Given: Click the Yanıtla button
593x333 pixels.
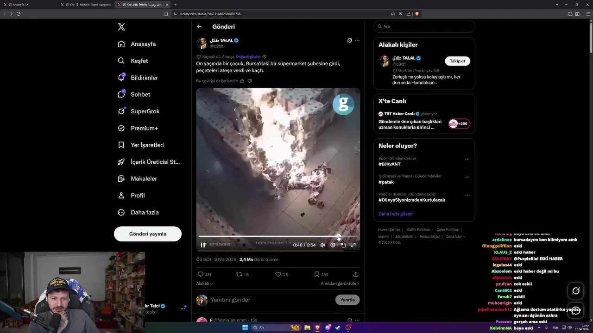Looking at the screenshot, I should point(347,300).
